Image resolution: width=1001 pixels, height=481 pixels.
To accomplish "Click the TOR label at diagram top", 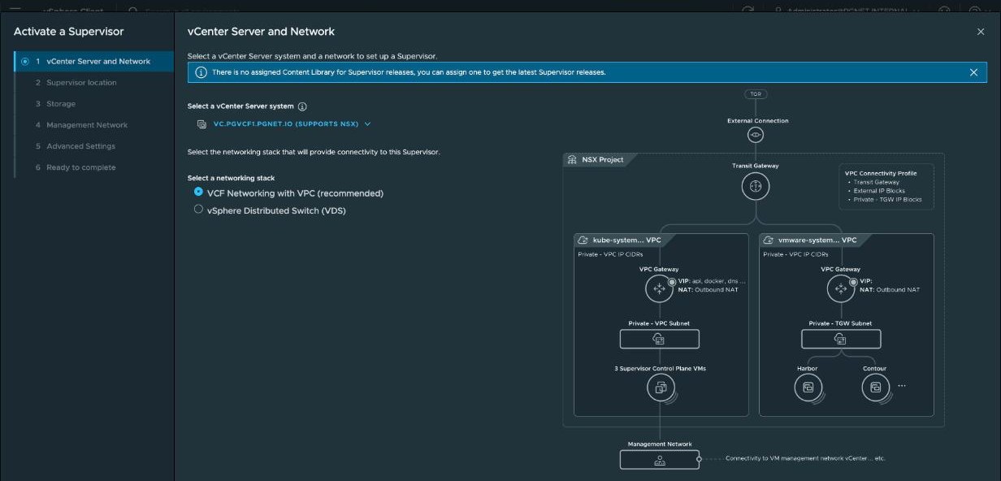I will pyautogui.click(x=756, y=94).
